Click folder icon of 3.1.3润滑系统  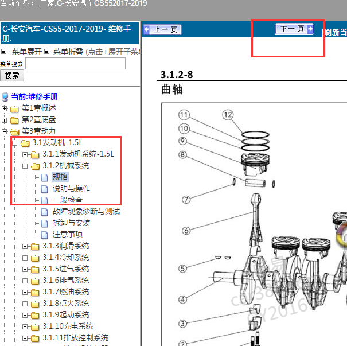click(35, 247)
